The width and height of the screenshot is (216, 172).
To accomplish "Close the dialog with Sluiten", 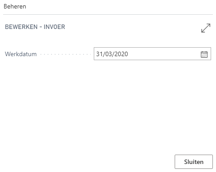I will [194, 162].
